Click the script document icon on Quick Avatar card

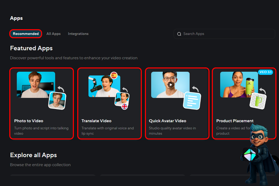click(x=192, y=100)
